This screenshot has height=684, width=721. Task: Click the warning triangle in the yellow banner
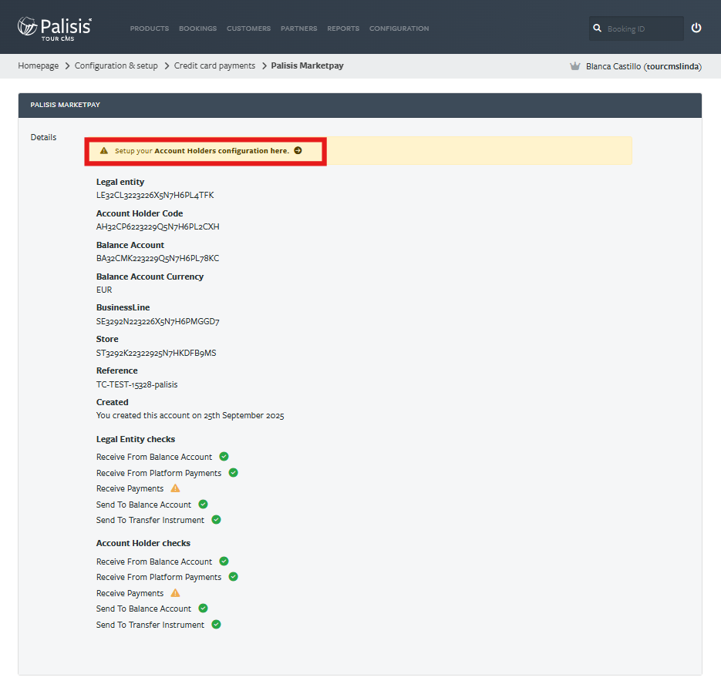(104, 151)
